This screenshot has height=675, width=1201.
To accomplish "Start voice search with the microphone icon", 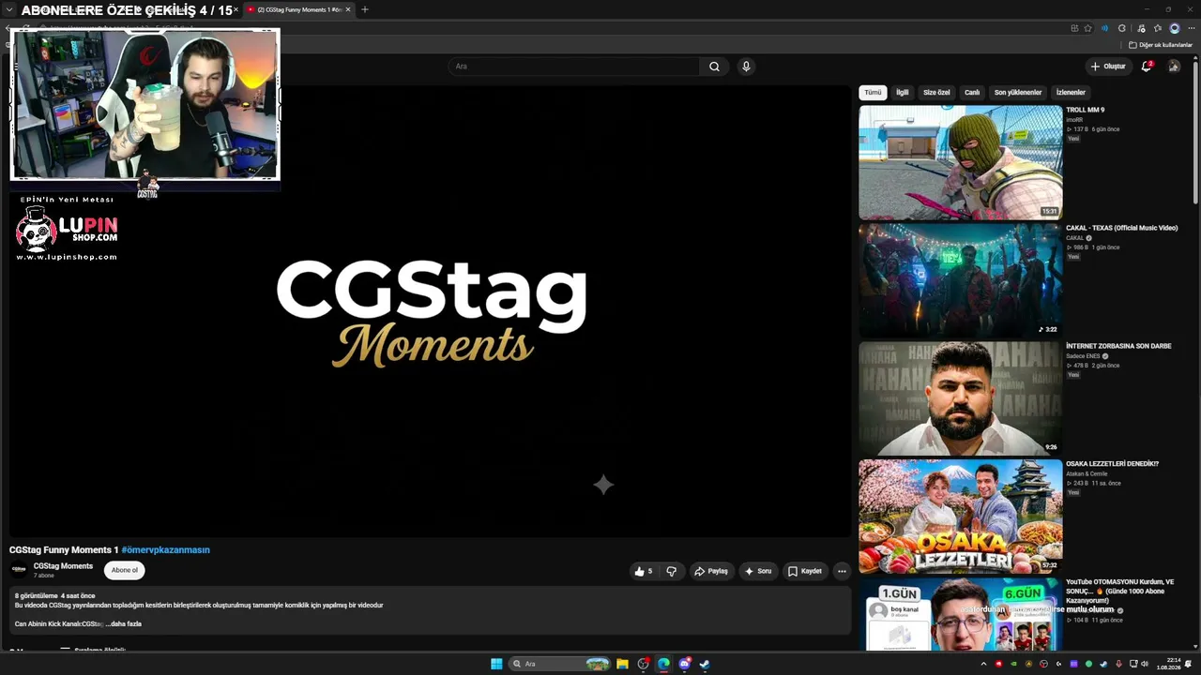I will coord(746,67).
